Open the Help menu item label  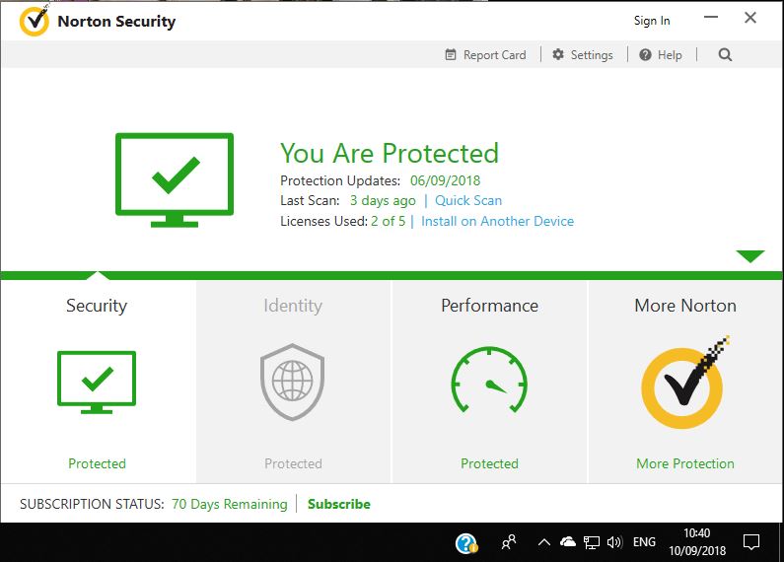point(670,55)
